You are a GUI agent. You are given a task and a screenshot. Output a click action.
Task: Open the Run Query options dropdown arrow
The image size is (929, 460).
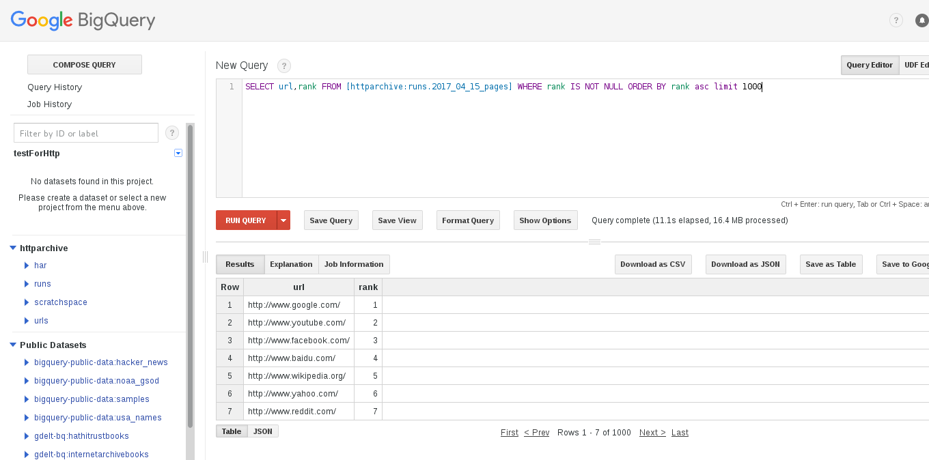283,220
